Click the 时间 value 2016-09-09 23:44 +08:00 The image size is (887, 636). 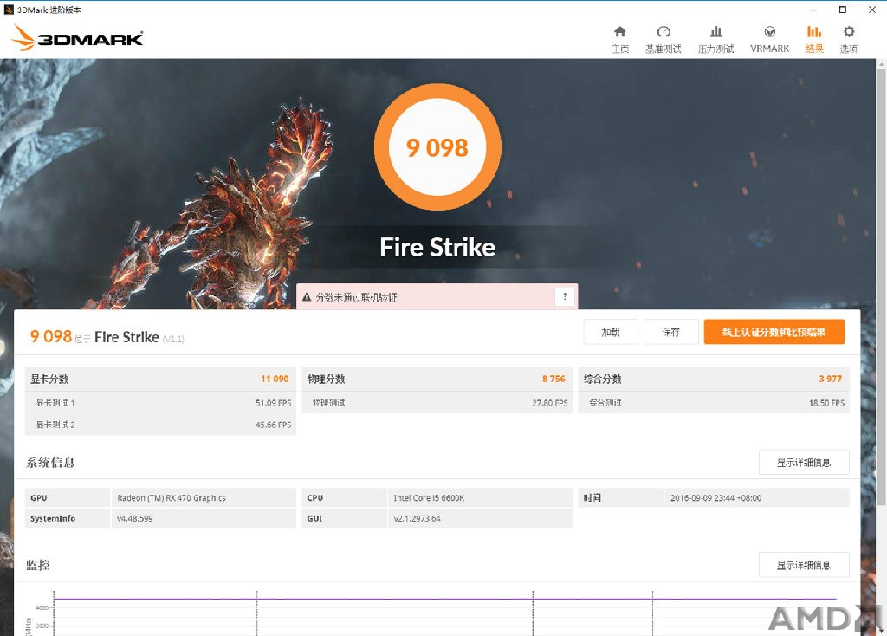pyautogui.click(x=715, y=498)
